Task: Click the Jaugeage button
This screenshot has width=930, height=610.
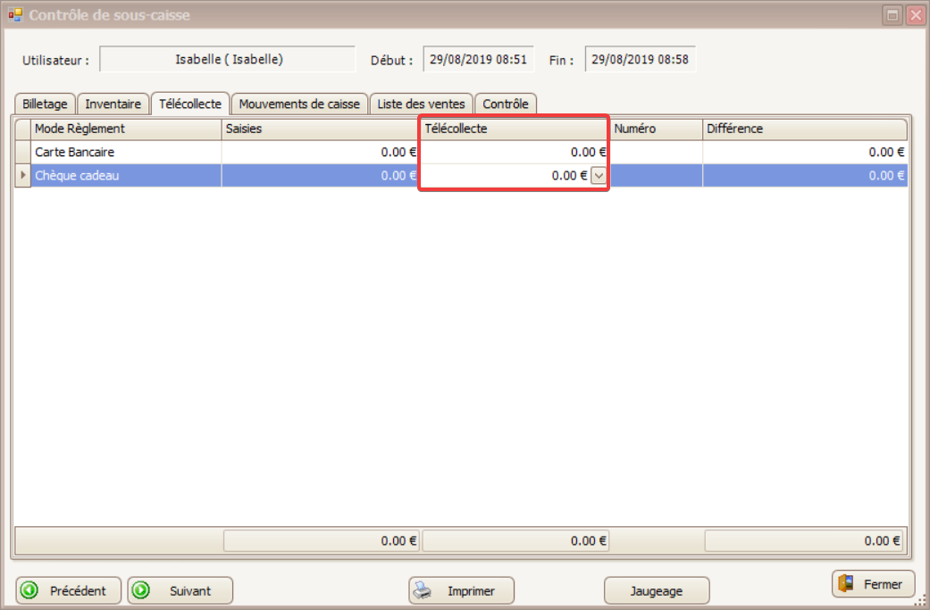Action: tap(657, 590)
